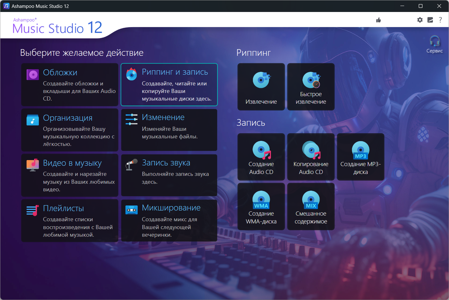
Task: Click the MP3 disc icon
Action: coord(361,150)
